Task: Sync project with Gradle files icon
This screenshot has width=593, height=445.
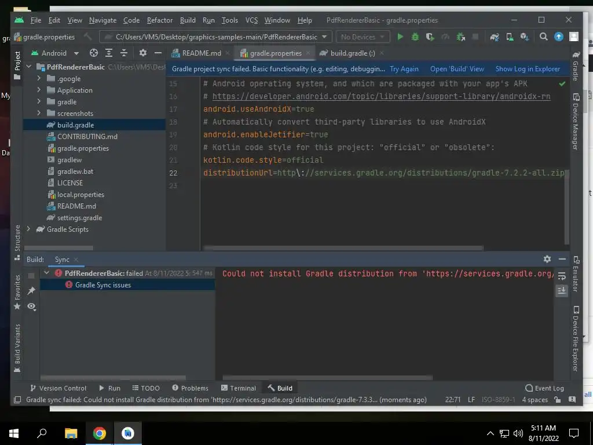Action: 495,37
